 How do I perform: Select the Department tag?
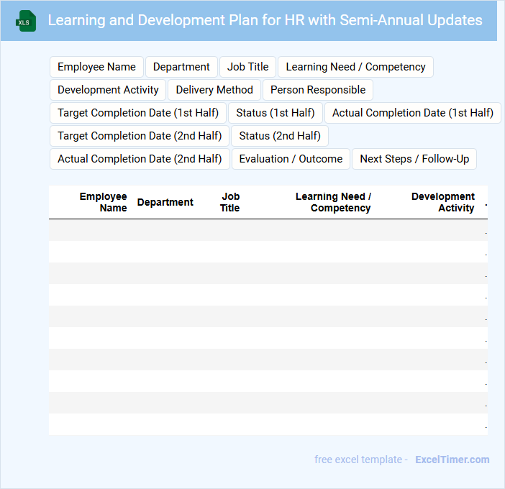click(x=181, y=67)
